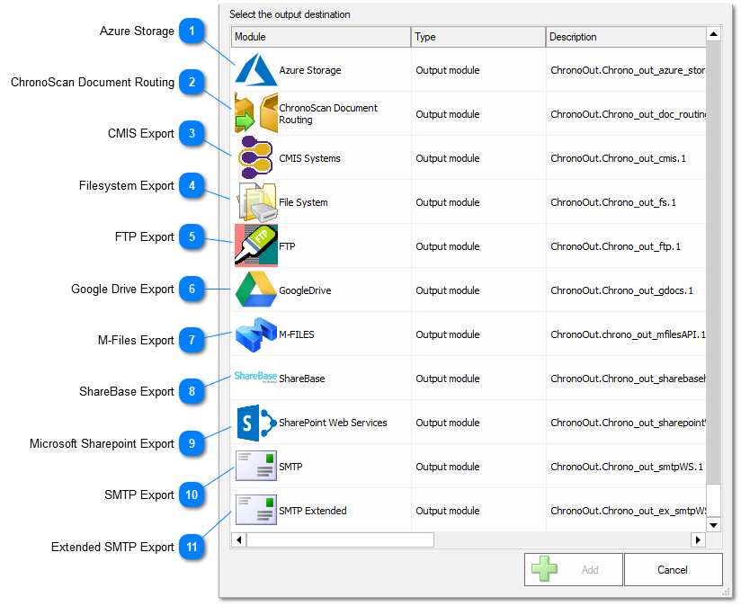Click the vertical scrollbar up arrow
Viewport: 741px width, 606px height.
click(714, 33)
